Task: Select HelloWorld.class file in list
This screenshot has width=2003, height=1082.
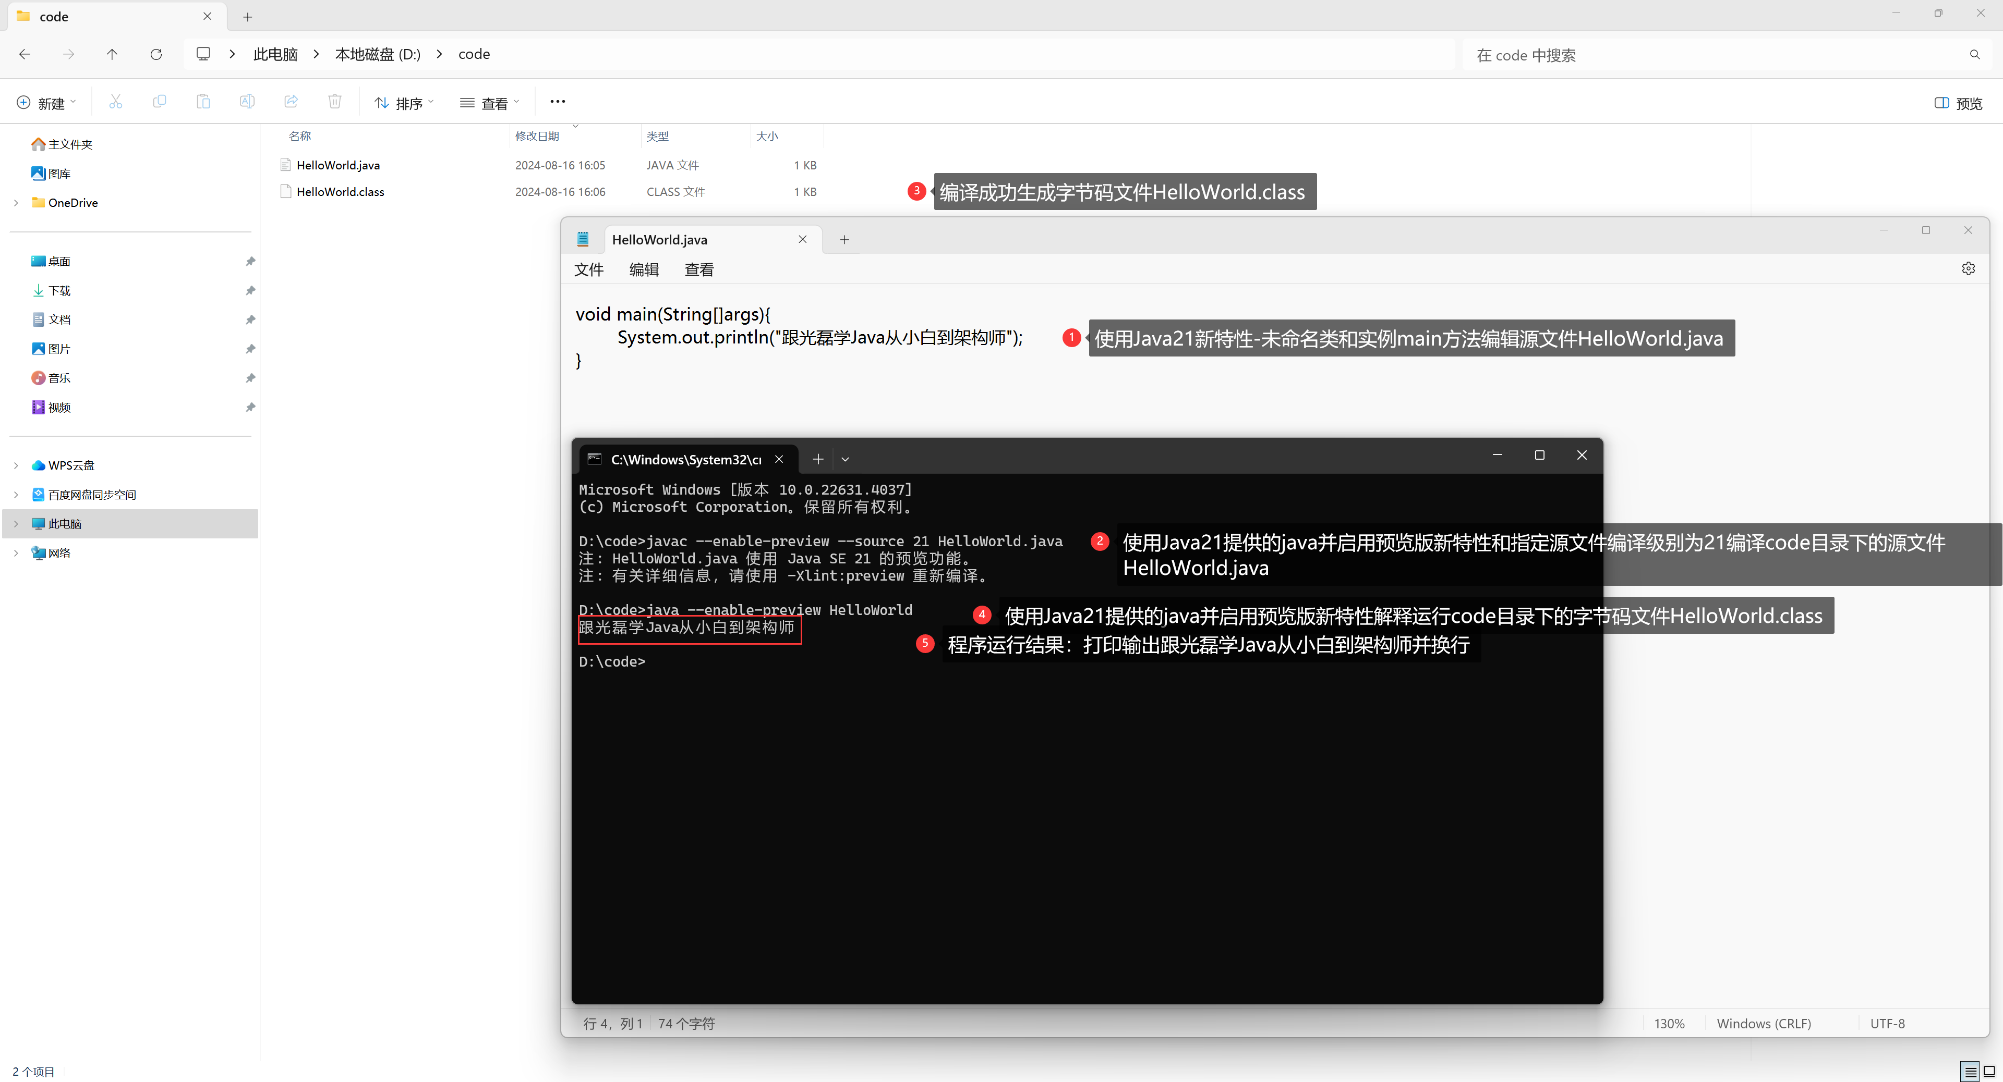Action: click(341, 192)
